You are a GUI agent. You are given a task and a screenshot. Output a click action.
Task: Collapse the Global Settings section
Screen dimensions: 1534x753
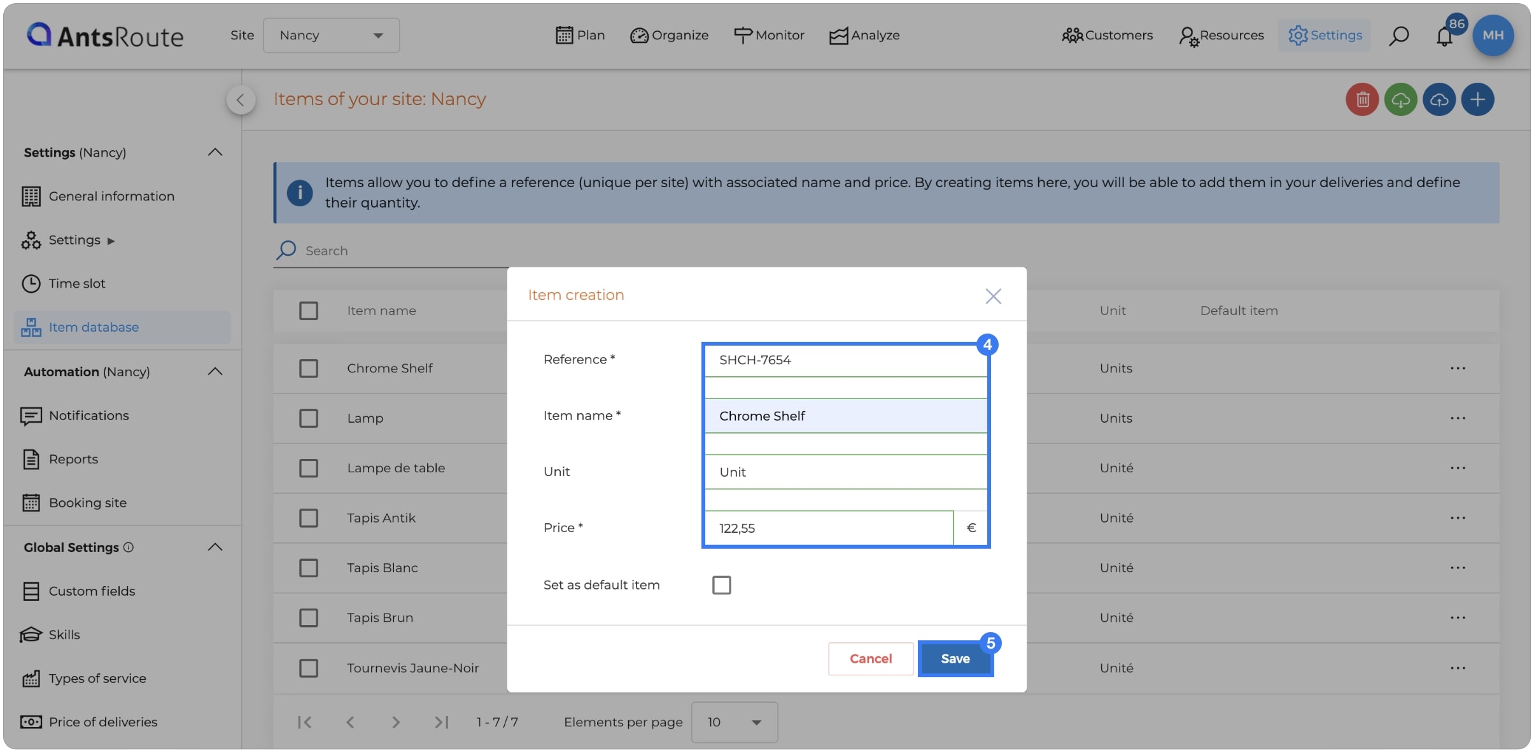pos(215,547)
